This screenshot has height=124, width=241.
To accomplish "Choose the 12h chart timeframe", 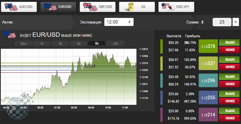I will point(115,43).
